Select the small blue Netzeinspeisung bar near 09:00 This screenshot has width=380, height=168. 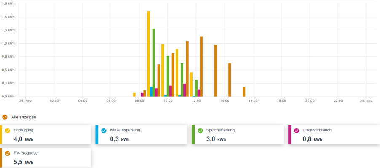click(151, 92)
